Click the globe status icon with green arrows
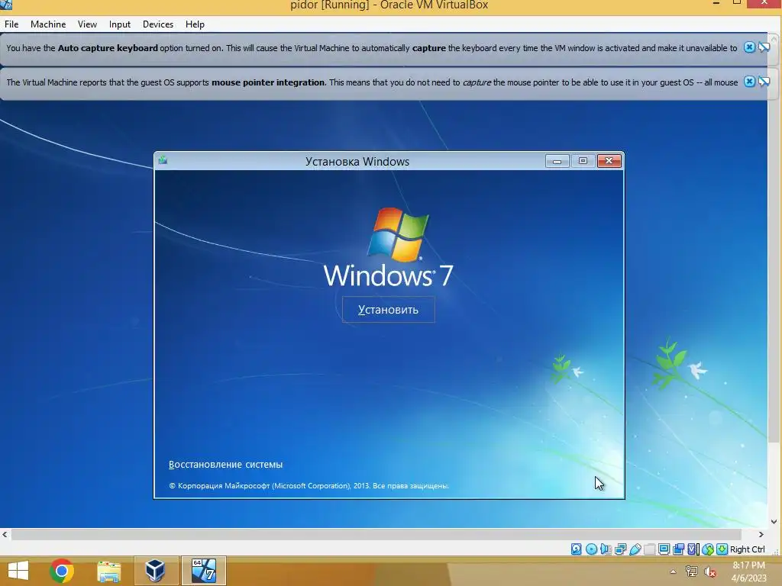 click(x=707, y=549)
